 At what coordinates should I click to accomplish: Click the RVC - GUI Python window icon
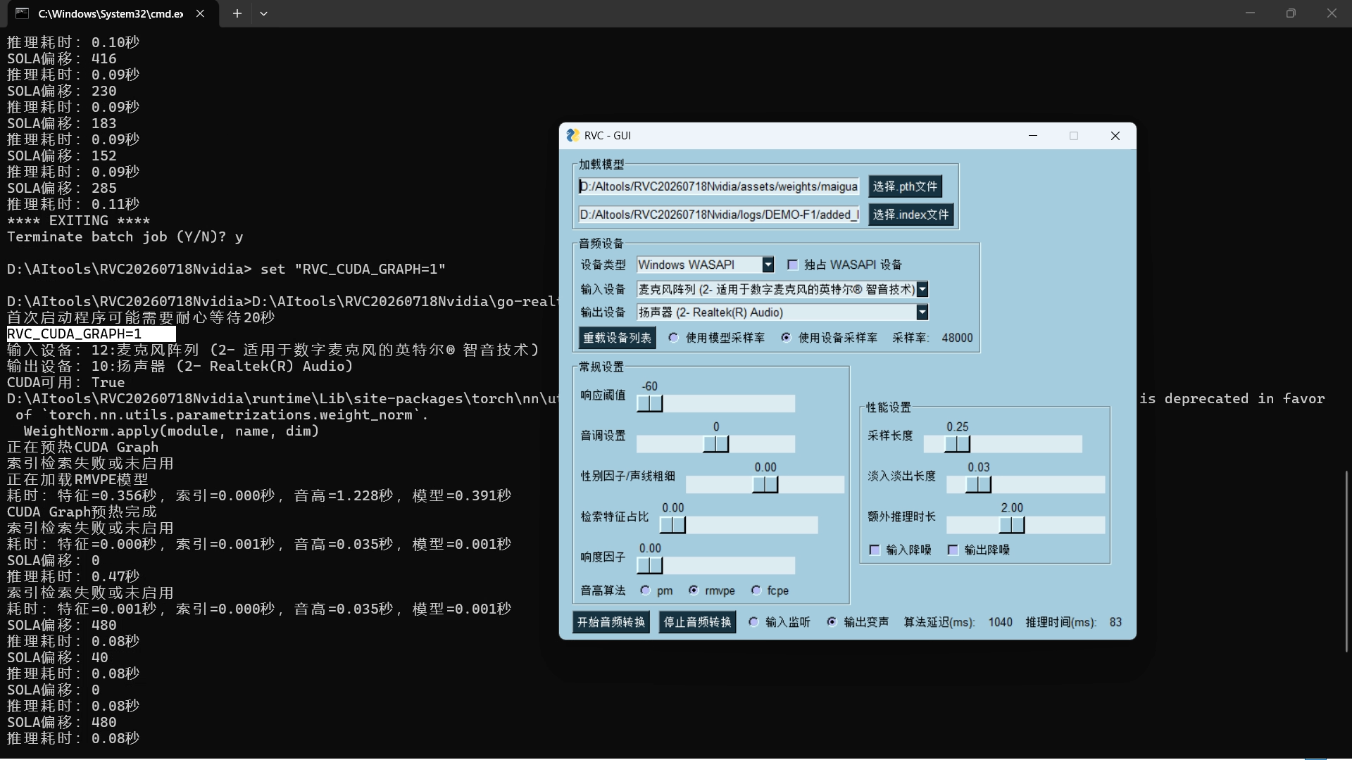572,135
